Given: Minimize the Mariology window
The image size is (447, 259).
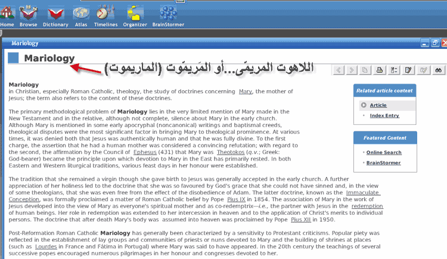Looking at the screenshot, I should click(x=425, y=44).
